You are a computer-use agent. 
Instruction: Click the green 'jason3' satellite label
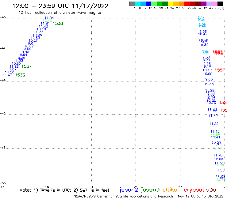150,190
